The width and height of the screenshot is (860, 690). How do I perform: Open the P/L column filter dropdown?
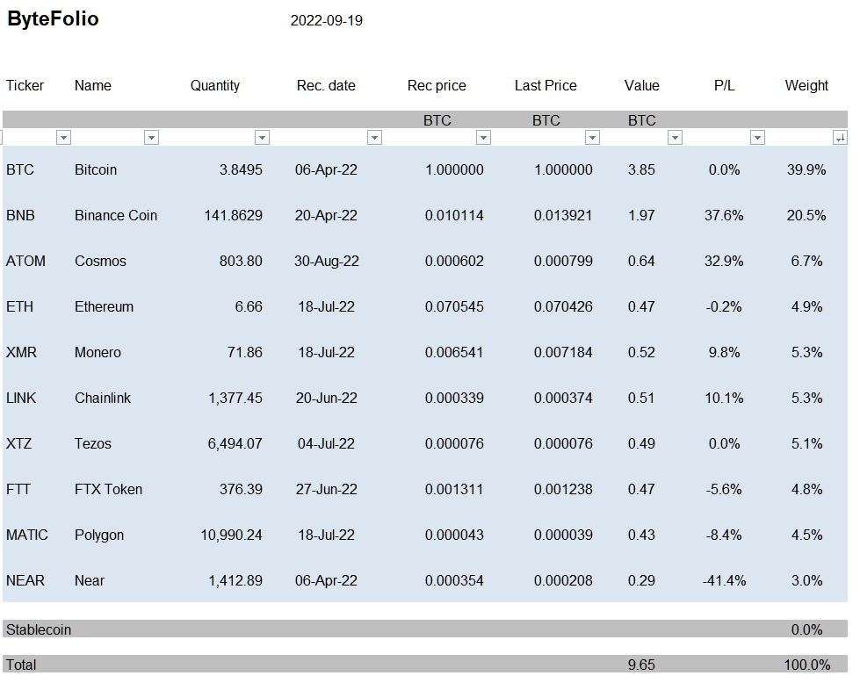point(757,138)
